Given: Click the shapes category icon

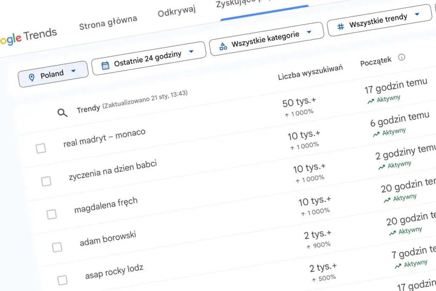Looking at the screenshot, I should 223,46.
